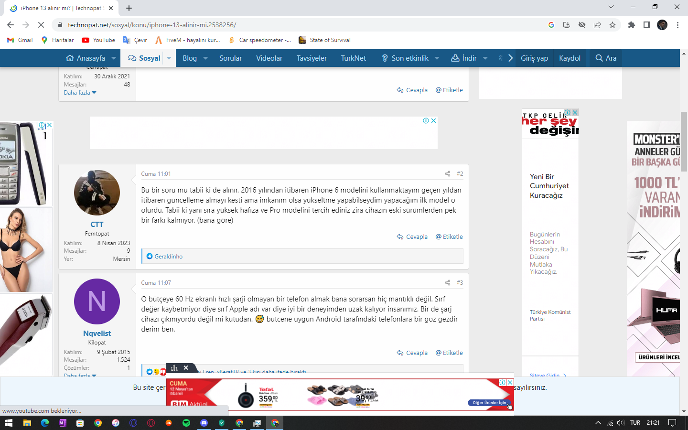Open the Chrome tab search chevron

click(x=611, y=7)
